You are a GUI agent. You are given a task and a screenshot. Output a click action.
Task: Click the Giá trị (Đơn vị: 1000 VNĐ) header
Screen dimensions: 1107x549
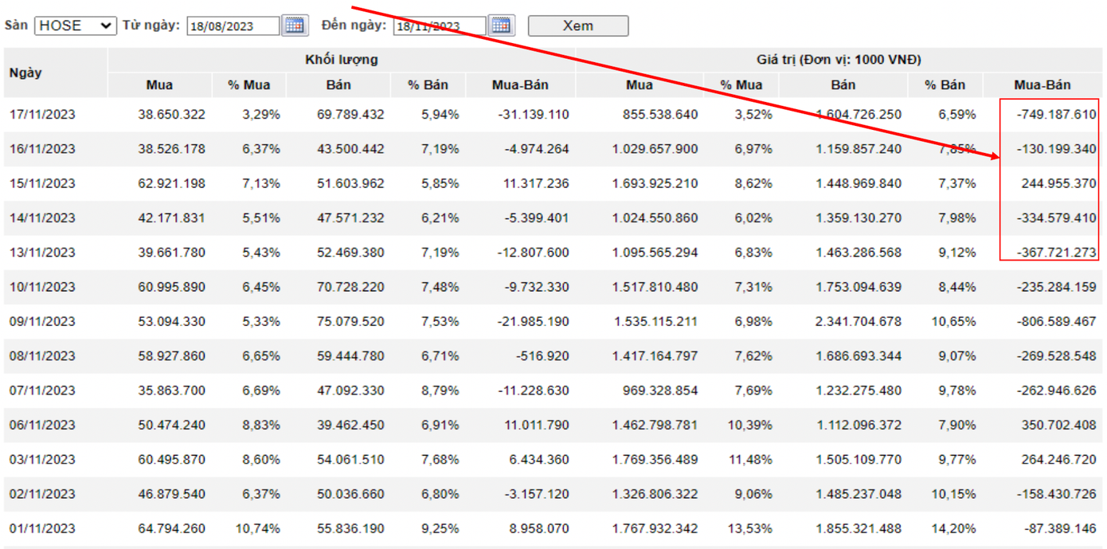(x=838, y=60)
